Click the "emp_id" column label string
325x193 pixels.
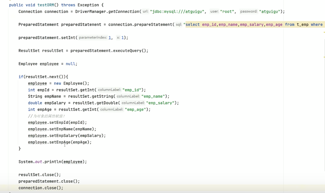[132, 90]
